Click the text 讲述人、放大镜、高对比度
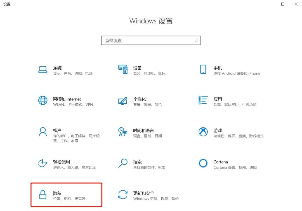Image resolution: width=302 pixels, height=211 pixels. point(75,167)
